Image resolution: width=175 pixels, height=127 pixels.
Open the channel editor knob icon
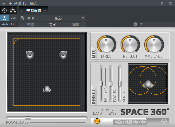(4, 10)
